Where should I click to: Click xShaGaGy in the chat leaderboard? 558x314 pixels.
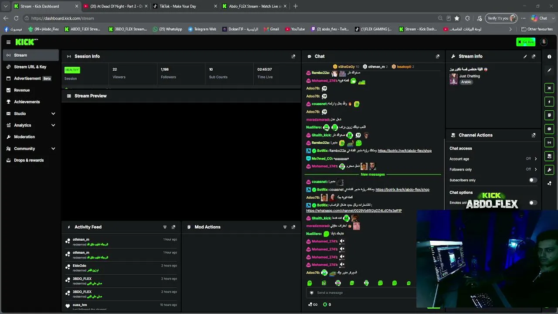point(346,67)
